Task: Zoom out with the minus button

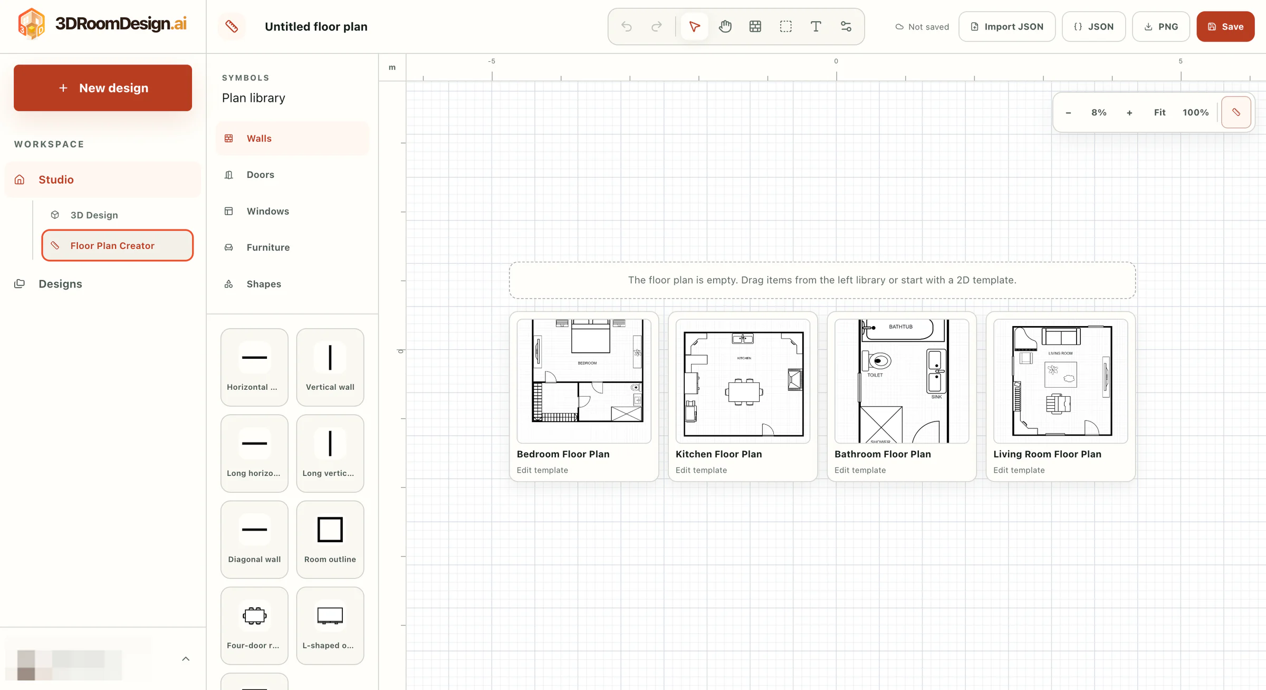Action: 1068,112
